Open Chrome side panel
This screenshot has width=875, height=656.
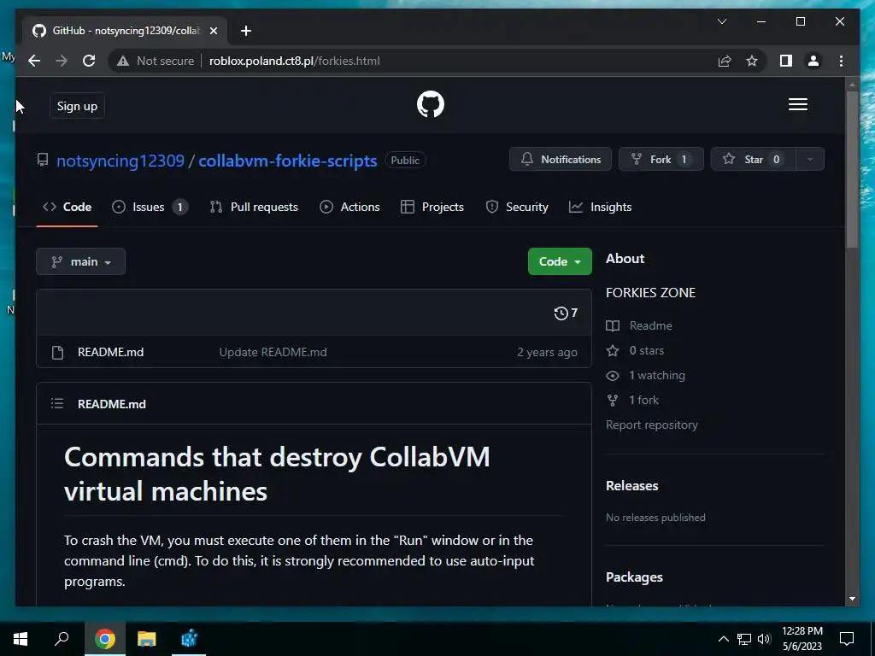pyautogui.click(x=786, y=61)
